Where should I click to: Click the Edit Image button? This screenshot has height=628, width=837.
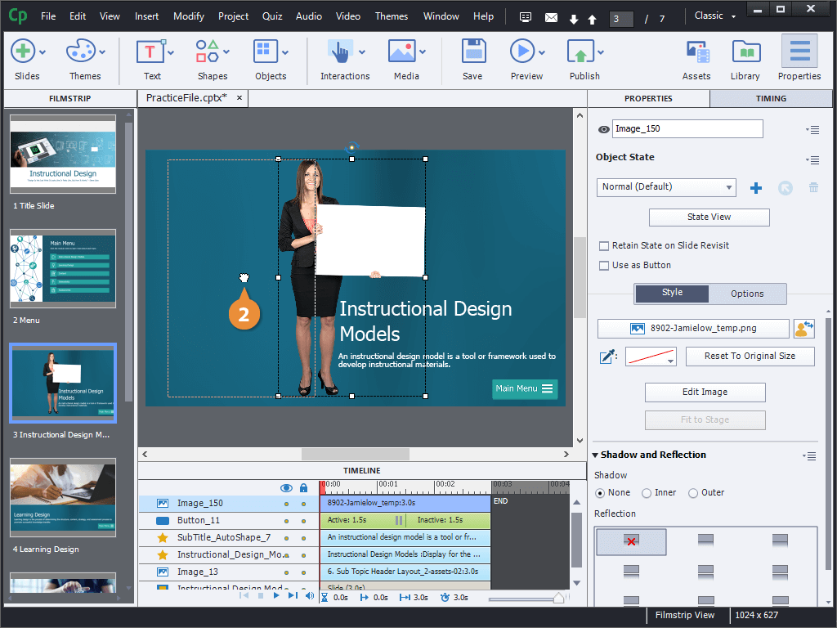(705, 392)
